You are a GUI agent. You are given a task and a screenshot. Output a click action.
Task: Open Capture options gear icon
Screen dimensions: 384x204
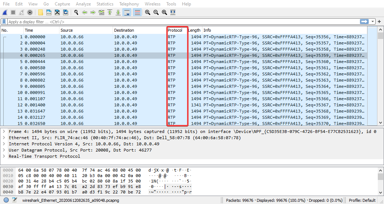click(30, 12)
